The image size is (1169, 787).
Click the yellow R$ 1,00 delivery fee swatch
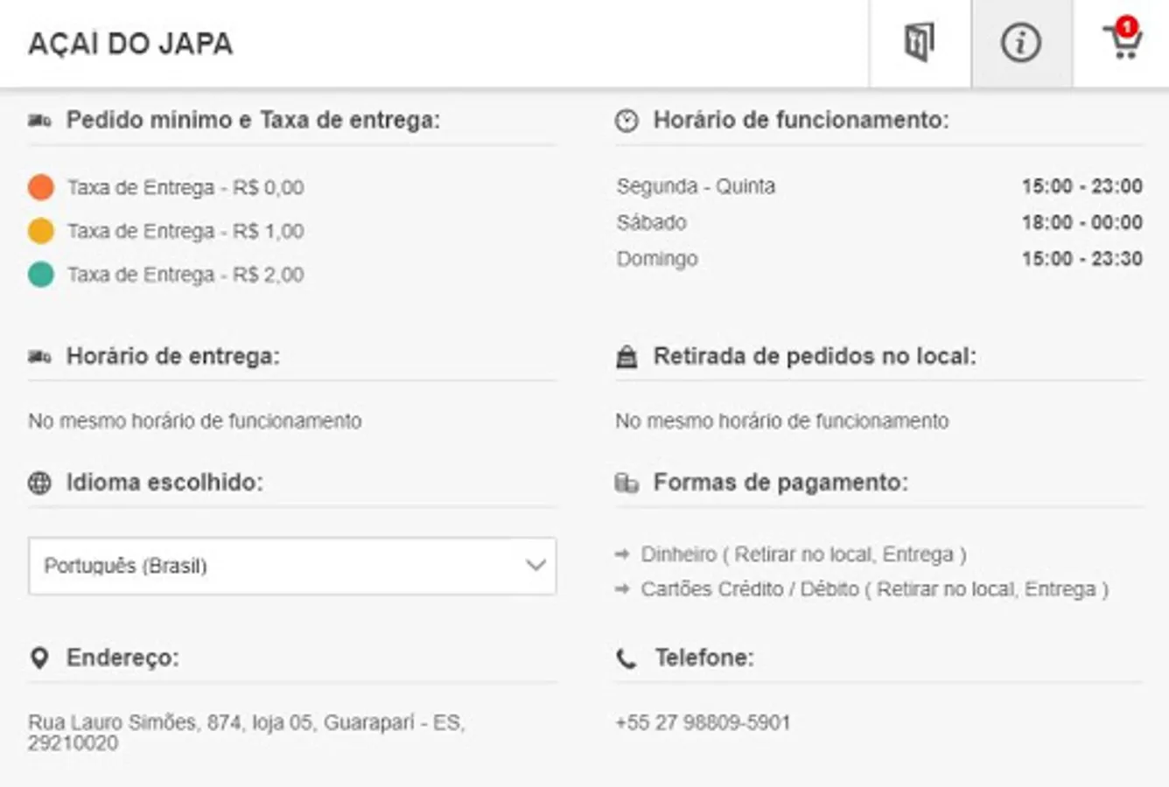pyautogui.click(x=41, y=231)
